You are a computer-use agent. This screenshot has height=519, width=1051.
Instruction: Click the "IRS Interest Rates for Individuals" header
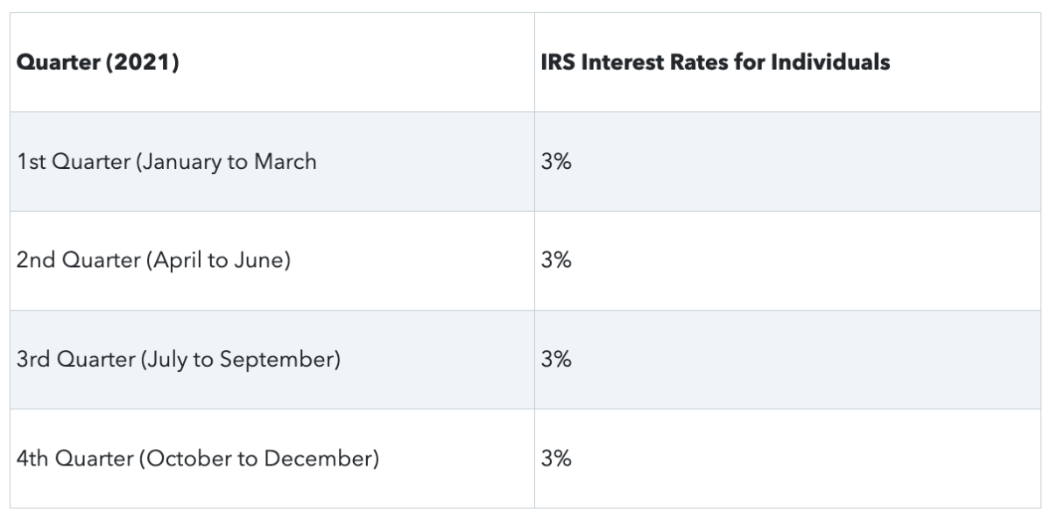tap(716, 63)
